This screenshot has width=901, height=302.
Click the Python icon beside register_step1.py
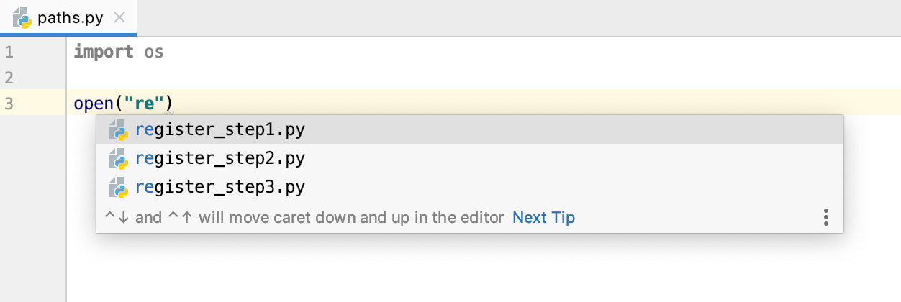pos(118,130)
